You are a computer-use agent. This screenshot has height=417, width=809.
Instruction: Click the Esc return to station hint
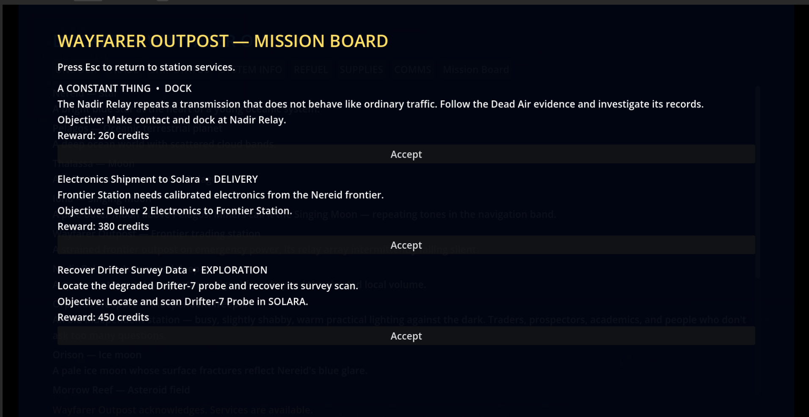click(x=146, y=67)
